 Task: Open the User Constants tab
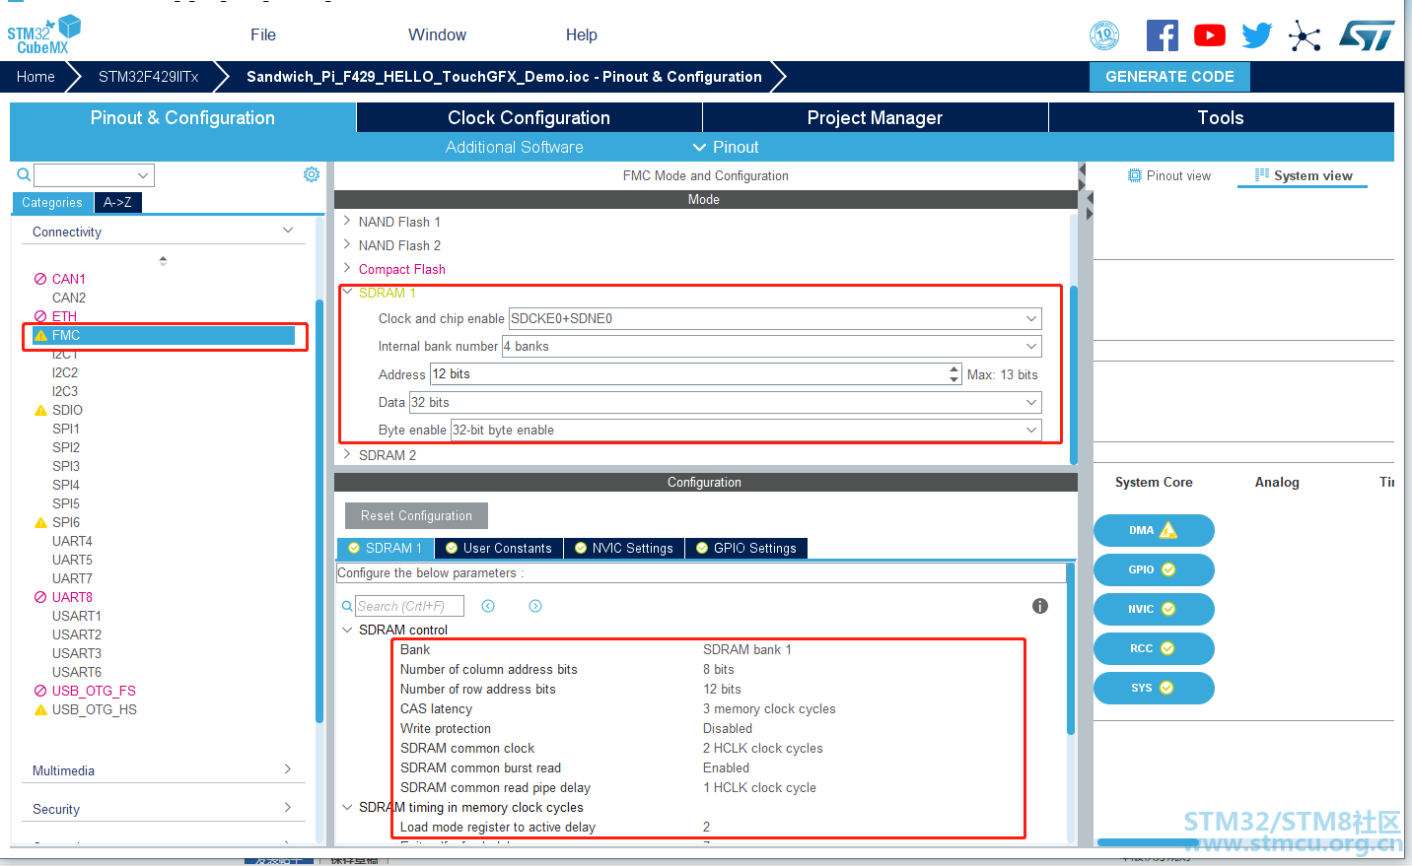(499, 548)
